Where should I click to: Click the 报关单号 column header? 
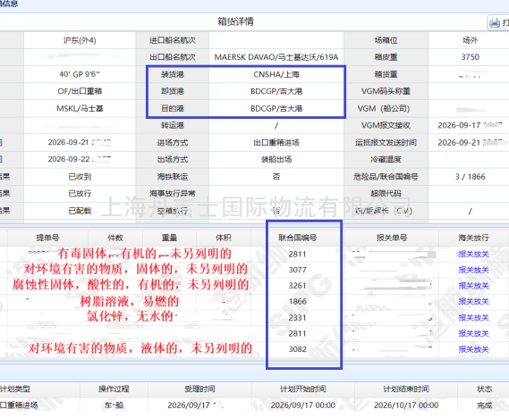pyautogui.click(x=392, y=238)
